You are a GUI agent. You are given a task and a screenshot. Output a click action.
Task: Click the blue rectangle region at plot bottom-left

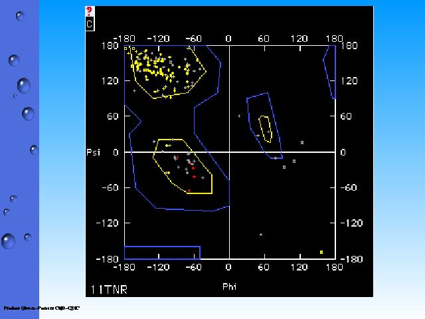coord(162,253)
